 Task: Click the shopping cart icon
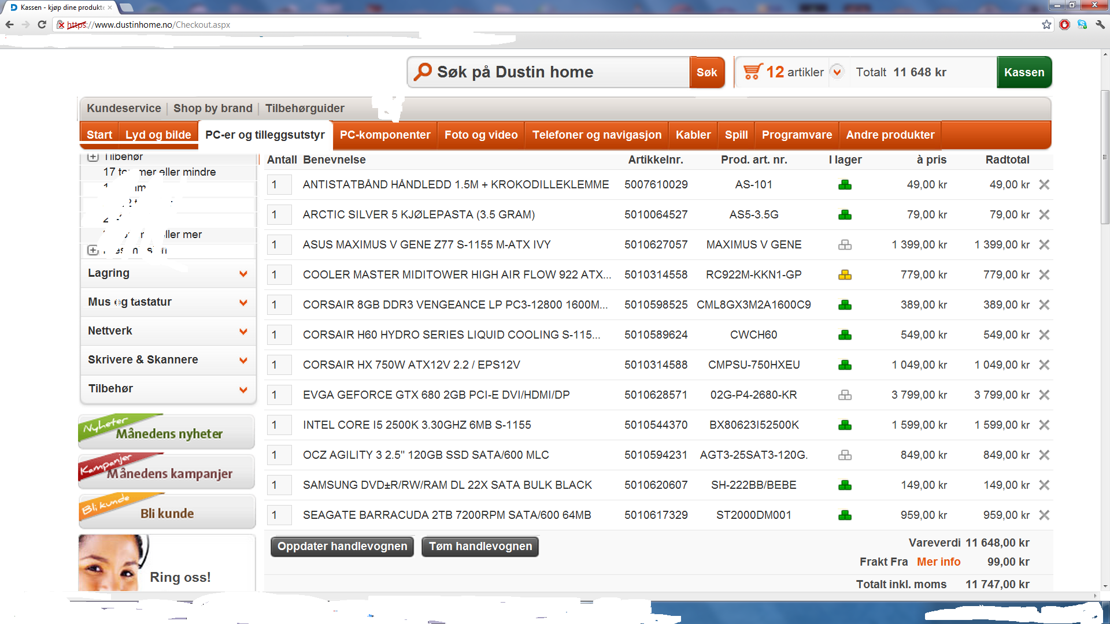tap(752, 72)
